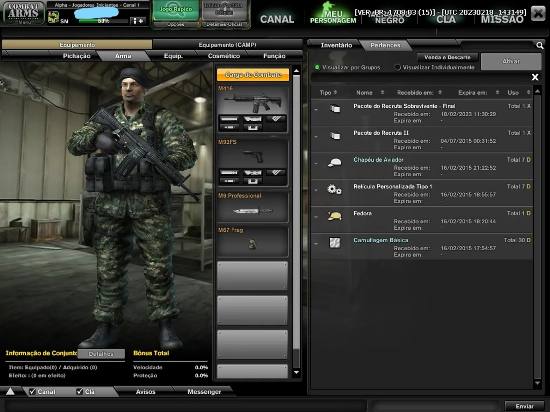This screenshot has height=412, width=550.
Task: Open the Pichação tab
Action: (77, 56)
